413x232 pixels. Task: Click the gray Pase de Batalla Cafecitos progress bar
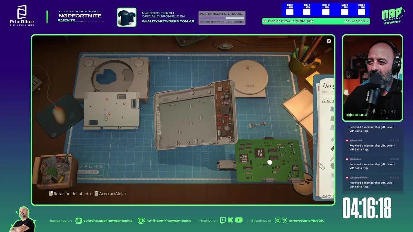coord(222,18)
